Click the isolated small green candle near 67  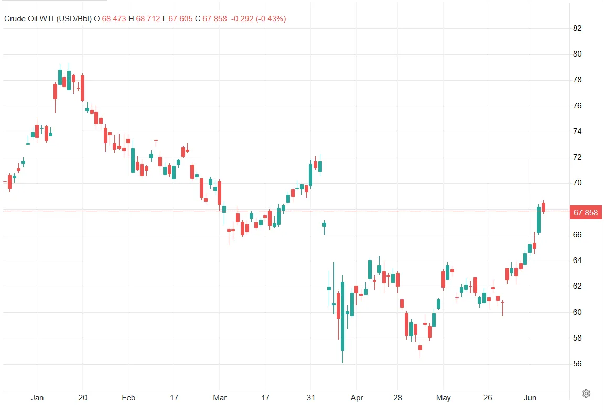[324, 225]
